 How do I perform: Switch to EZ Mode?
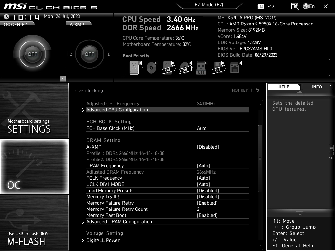[x=209, y=5]
